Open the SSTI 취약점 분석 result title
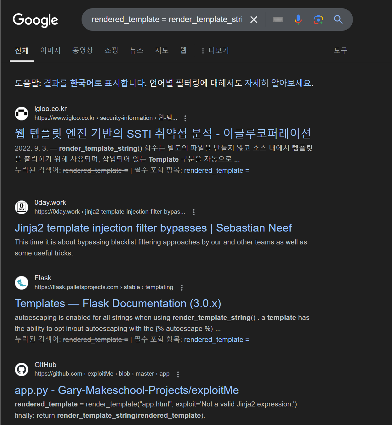This screenshot has height=425, width=392. pos(163,133)
